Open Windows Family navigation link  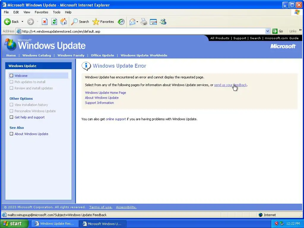(x=71, y=55)
